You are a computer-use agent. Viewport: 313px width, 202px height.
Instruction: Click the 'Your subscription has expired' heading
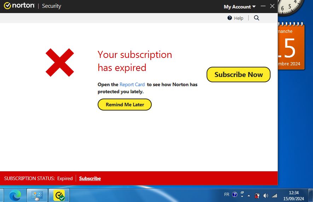[x=135, y=61]
